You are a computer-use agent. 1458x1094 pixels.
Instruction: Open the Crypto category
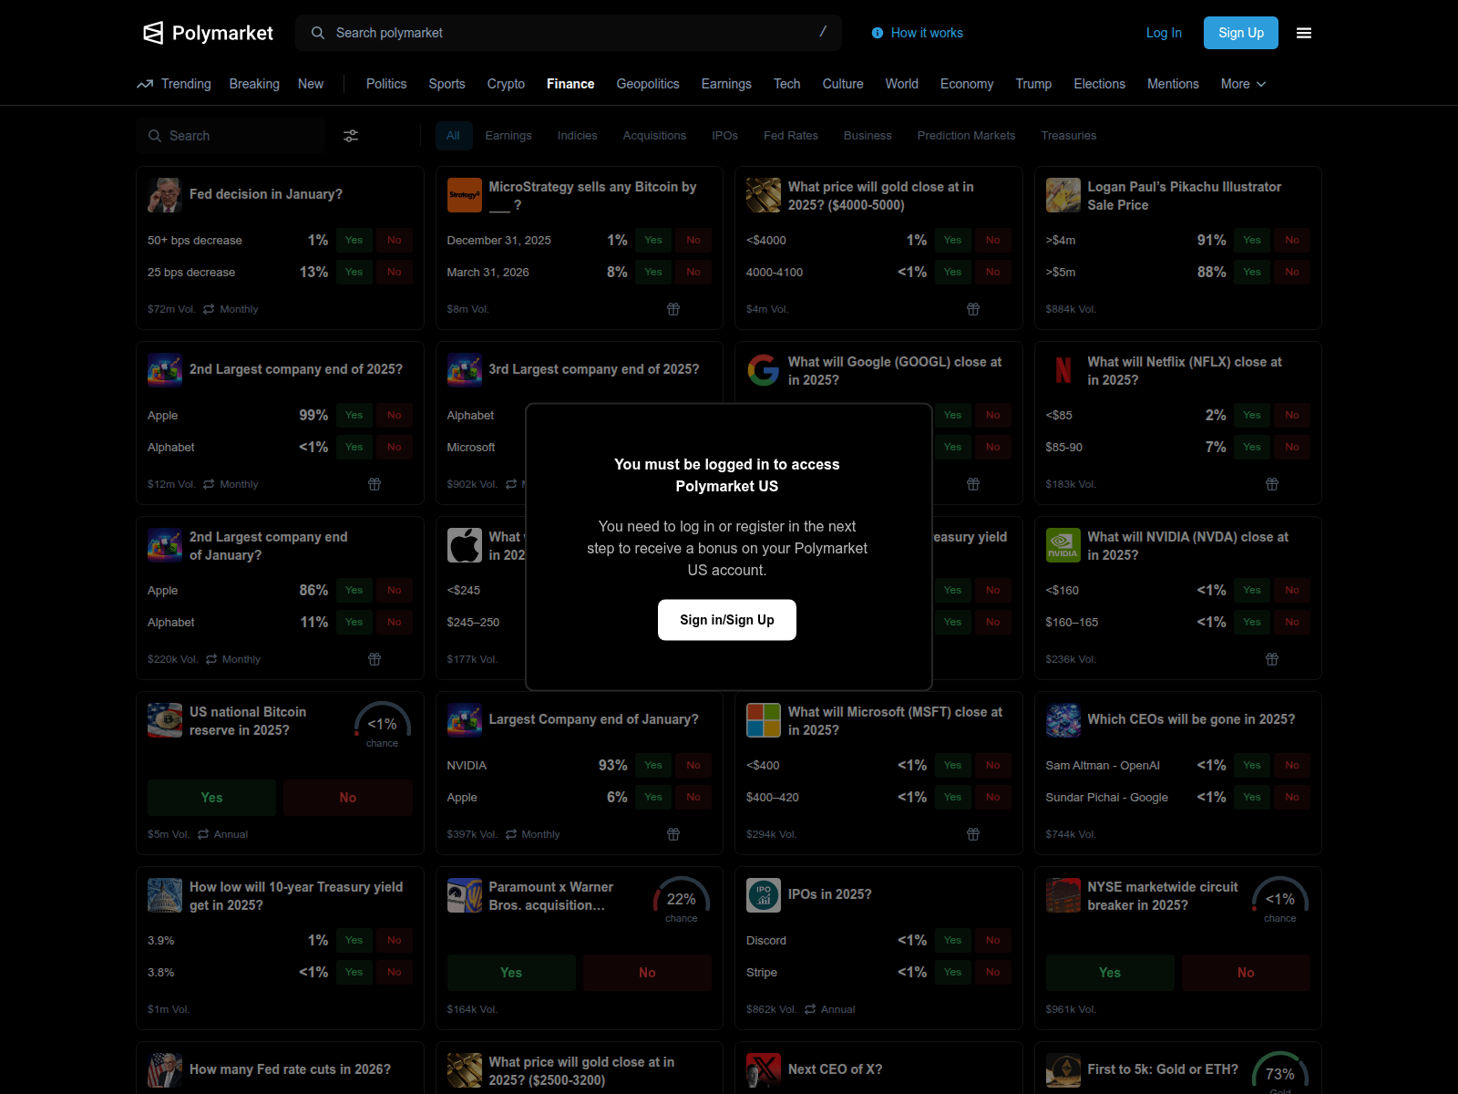(x=506, y=84)
